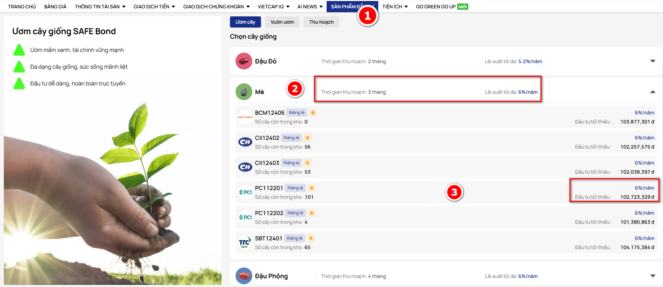
Task: Click the TTC AgriS logo beside SBT12401
Action: click(245, 243)
